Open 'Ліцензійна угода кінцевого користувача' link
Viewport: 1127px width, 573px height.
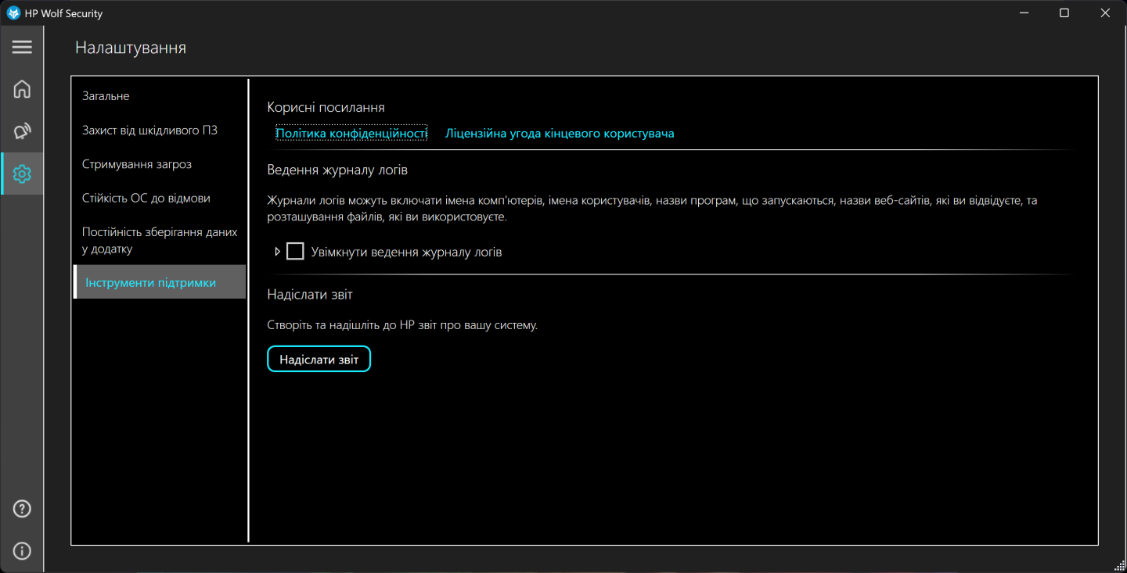tap(560, 134)
